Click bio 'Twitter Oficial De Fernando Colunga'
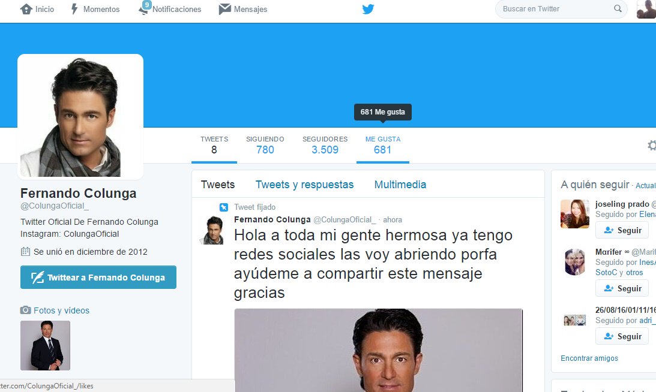This screenshot has width=656, height=392. [x=89, y=222]
